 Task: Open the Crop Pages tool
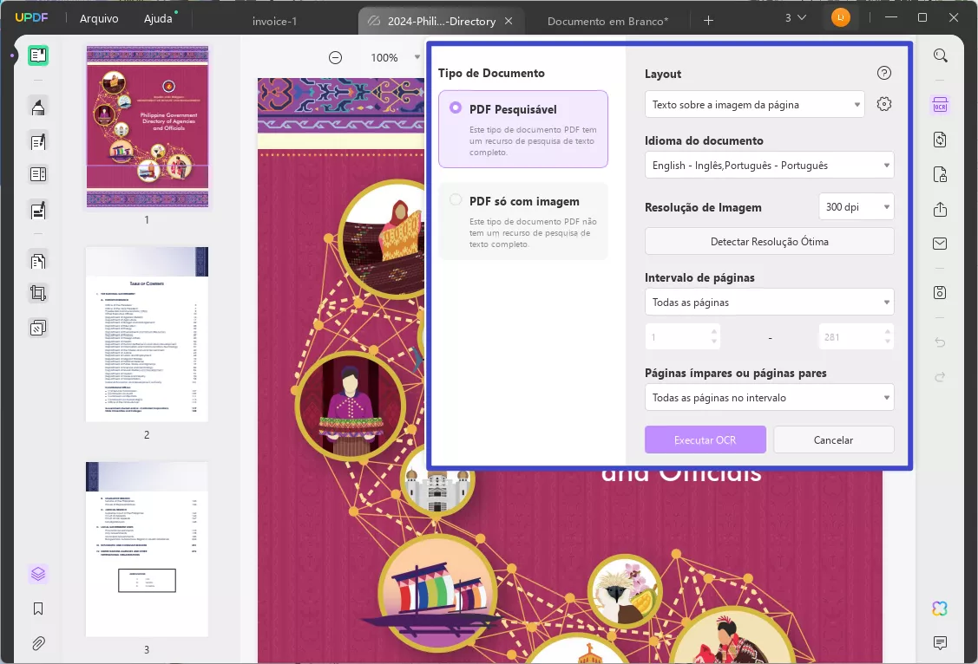click(x=38, y=293)
